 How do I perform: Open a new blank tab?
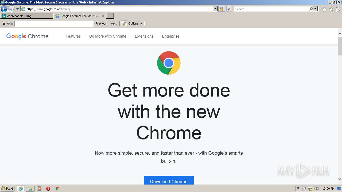(x=110, y=16)
